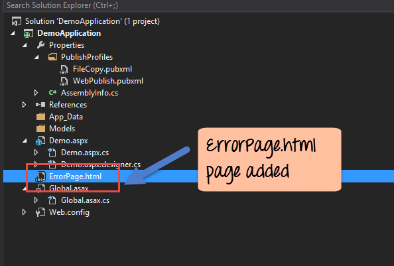Click the App_Data folder icon
The height and width of the screenshot is (266, 394).
pos(40,117)
